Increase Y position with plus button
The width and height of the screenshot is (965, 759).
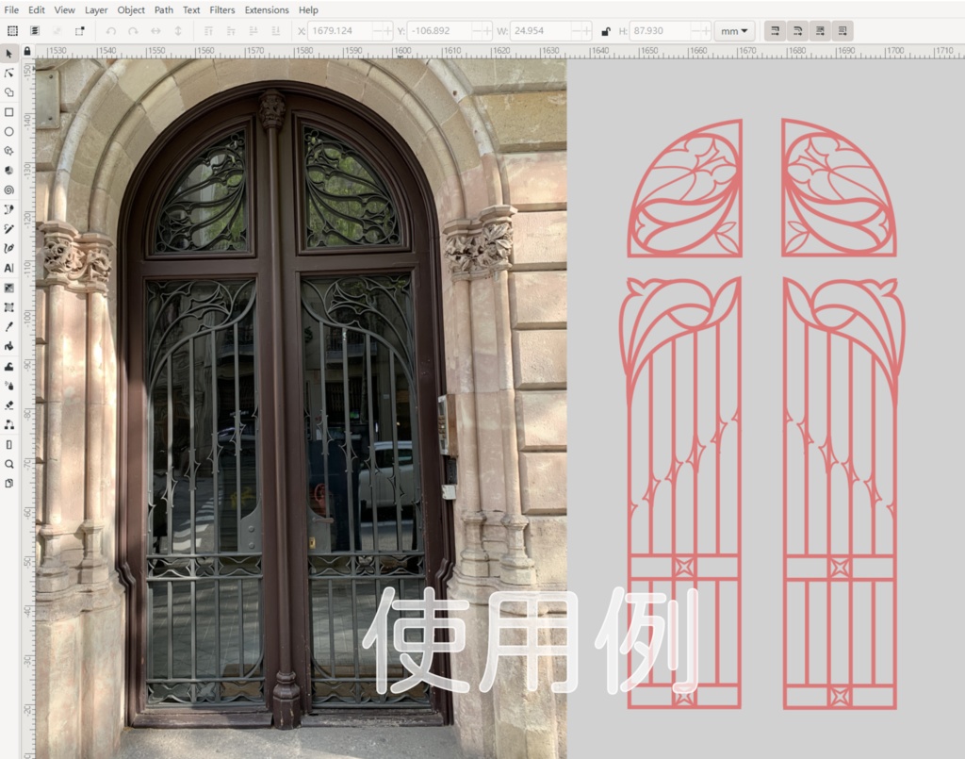(487, 31)
